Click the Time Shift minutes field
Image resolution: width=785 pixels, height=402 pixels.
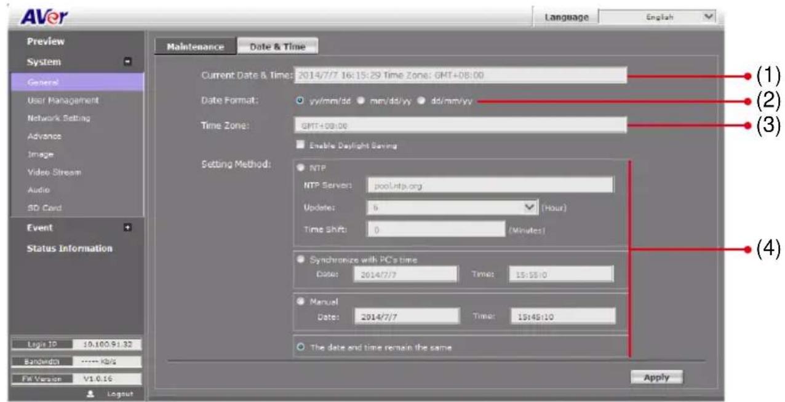(x=436, y=230)
